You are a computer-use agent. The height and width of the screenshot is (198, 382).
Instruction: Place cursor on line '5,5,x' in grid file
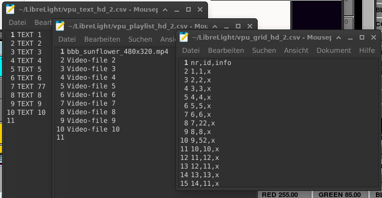201,106
